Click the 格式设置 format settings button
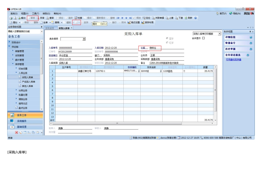This screenshot has width=264, height=187. tap(134, 23)
